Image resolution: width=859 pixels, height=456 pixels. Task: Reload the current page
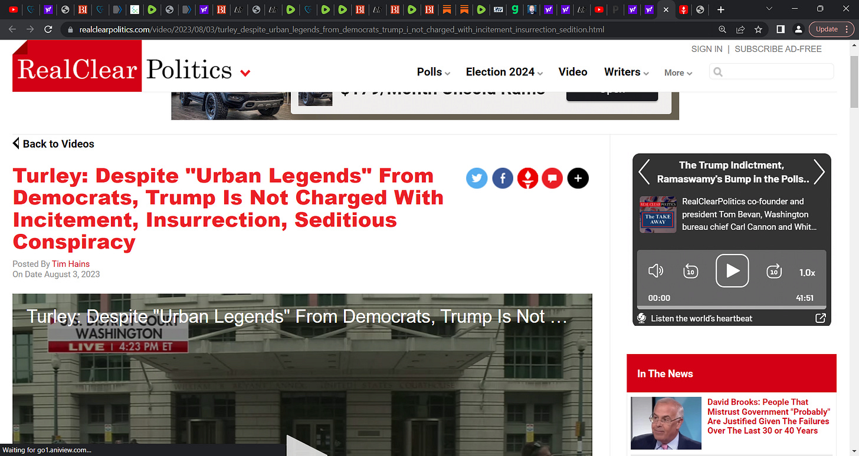48,29
